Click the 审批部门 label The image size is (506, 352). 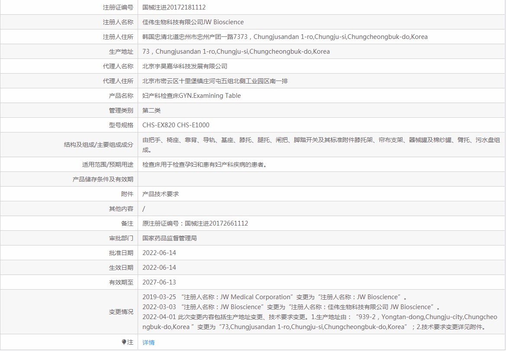(121, 238)
